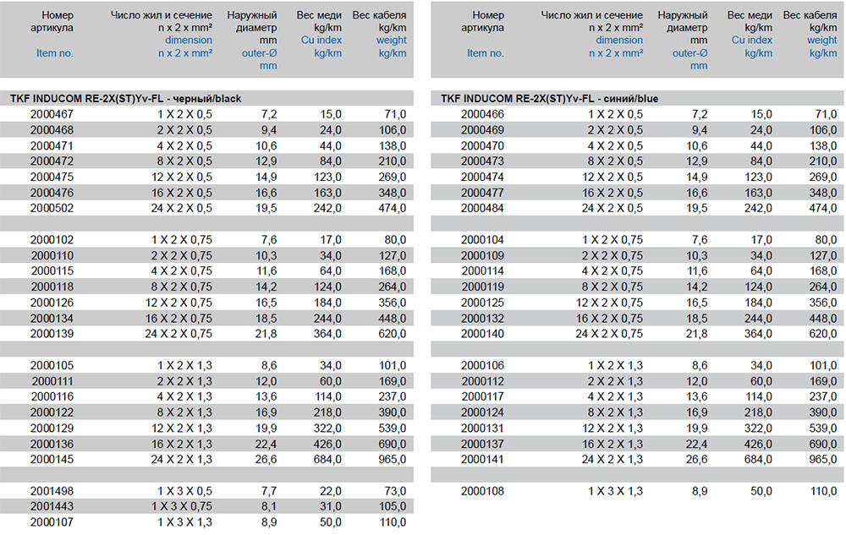Viewport: 846px width, 535px height.
Task: Click item number 2000471
Action: 52,145
